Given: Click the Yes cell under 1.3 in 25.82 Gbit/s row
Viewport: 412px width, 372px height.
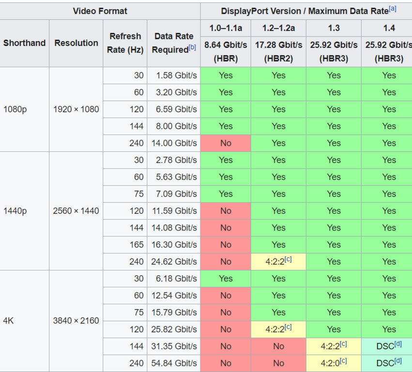Looking at the screenshot, I should 334,329.
